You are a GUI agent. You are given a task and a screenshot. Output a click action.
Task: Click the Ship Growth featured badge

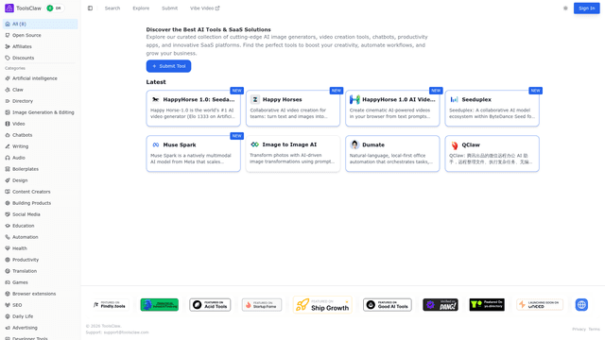322,305
